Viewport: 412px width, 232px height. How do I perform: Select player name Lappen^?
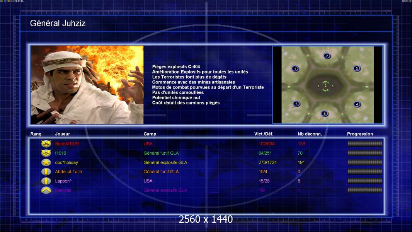click(63, 181)
